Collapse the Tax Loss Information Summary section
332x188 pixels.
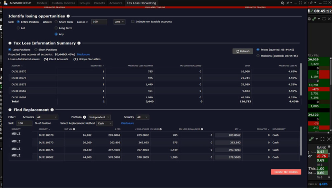pos(10,43)
